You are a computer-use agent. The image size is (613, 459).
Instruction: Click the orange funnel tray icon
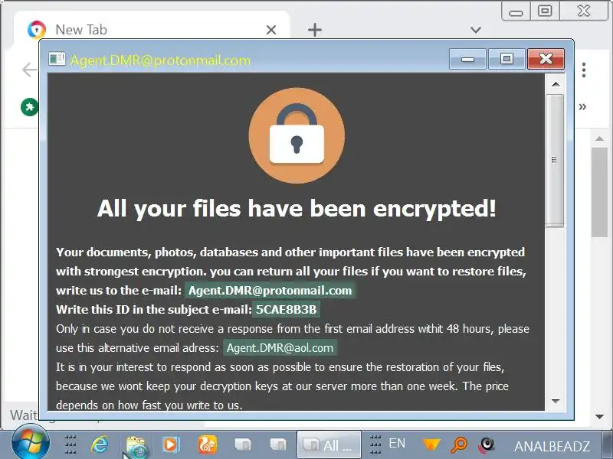pos(431,444)
